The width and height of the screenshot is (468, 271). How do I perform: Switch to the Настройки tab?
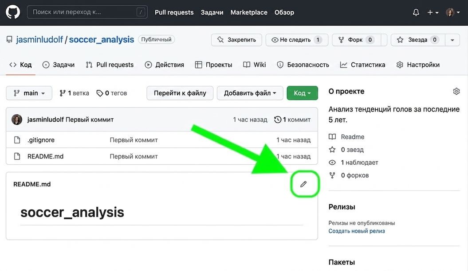[418, 65]
